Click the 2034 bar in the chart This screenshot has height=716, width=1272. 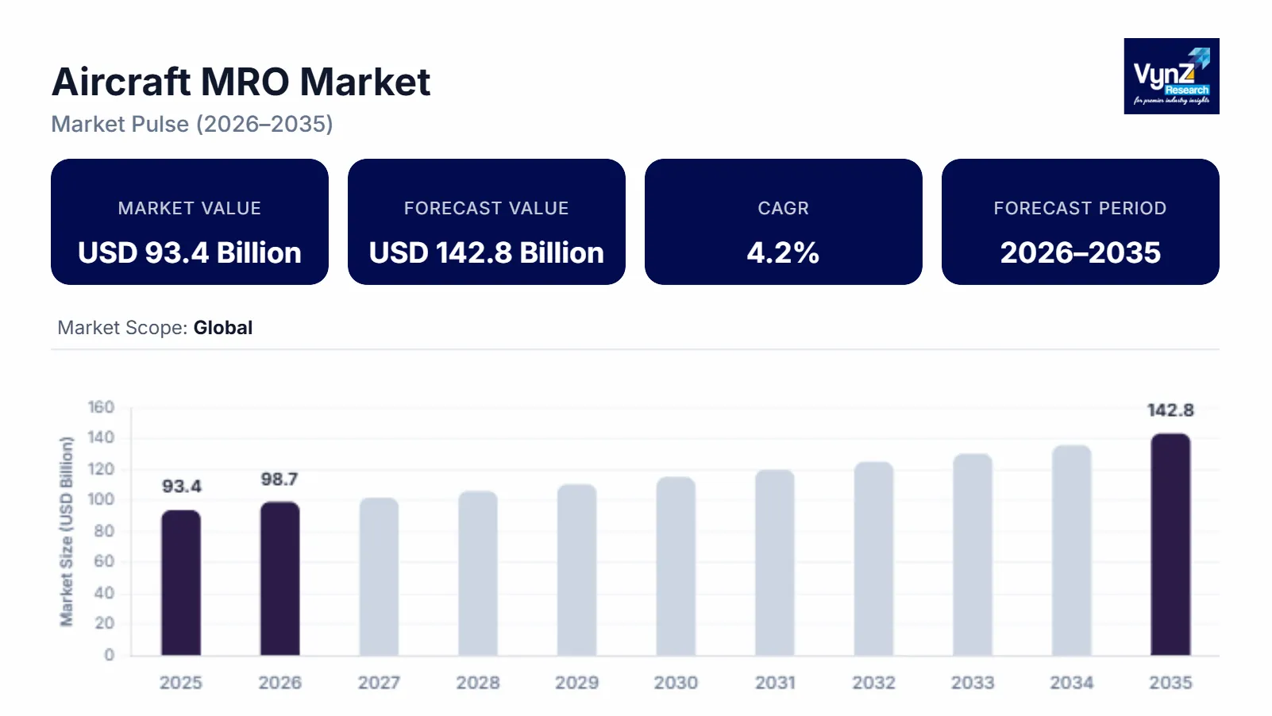click(1072, 550)
